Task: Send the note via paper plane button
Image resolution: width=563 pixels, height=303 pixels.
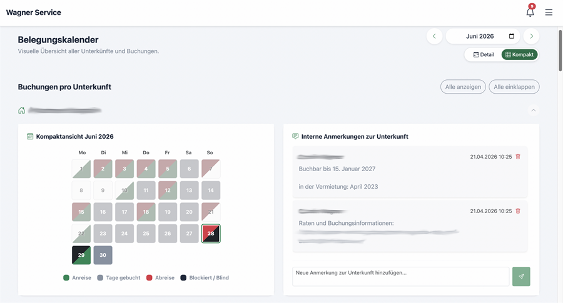Action: tap(521, 277)
